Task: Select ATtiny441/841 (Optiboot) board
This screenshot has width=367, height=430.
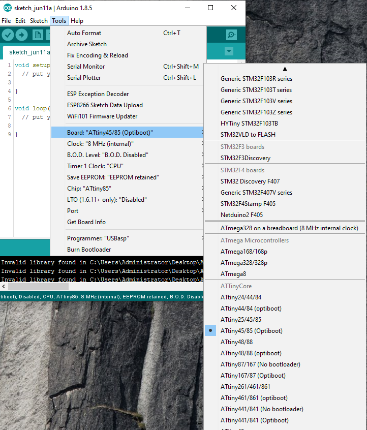Action: tap(285, 420)
